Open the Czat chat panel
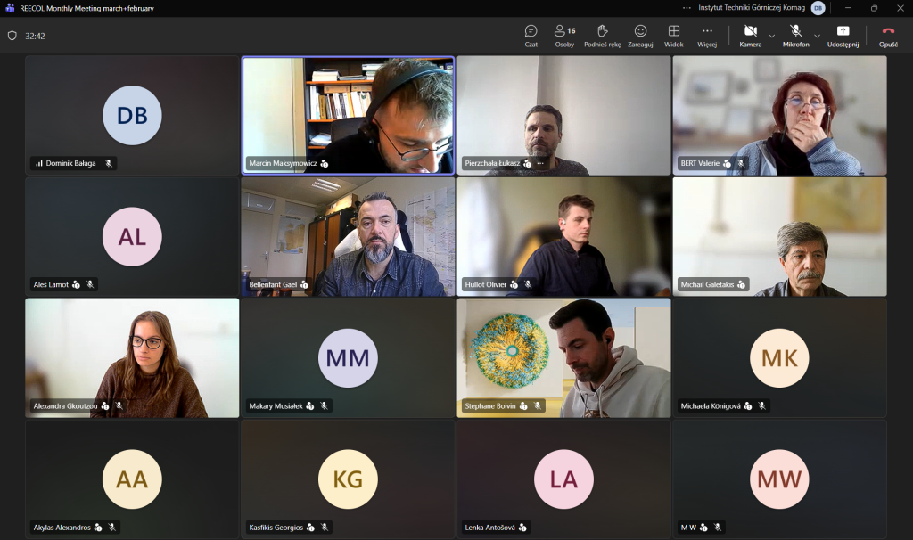 click(x=531, y=35)
